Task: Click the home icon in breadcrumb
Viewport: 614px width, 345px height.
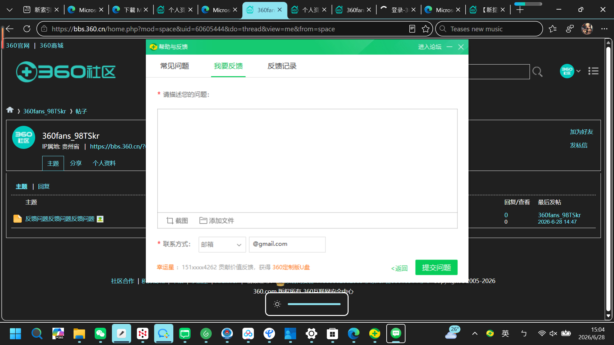Action: tap(10, 110)
